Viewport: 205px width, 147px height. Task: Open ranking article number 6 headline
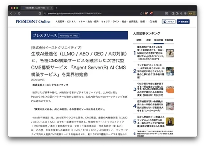(x=155, y=133)
